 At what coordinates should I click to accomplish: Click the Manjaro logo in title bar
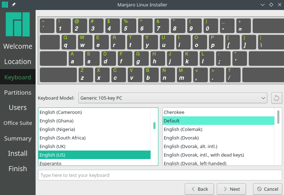pyautogui.click(x=5, y=5)
